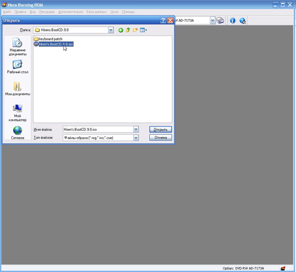Open the Views menu icon
The width and height of the screenshot is (296, 272).
143,30
